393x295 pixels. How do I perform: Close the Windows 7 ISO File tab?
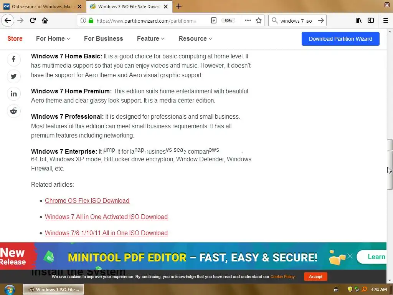166,7
